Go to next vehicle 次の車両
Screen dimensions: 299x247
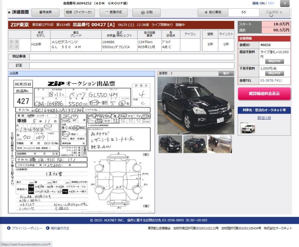tap(274, 12)
